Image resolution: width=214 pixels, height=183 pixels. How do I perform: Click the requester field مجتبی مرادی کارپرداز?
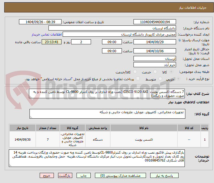tap(119, 34)
